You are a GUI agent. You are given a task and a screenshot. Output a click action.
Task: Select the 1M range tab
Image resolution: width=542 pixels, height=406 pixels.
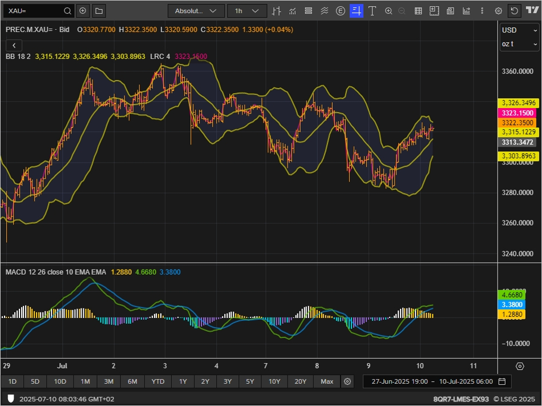click(86, 381)
